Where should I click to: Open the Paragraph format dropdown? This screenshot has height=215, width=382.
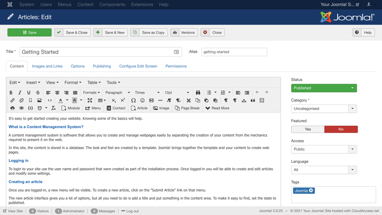point(117,93)
